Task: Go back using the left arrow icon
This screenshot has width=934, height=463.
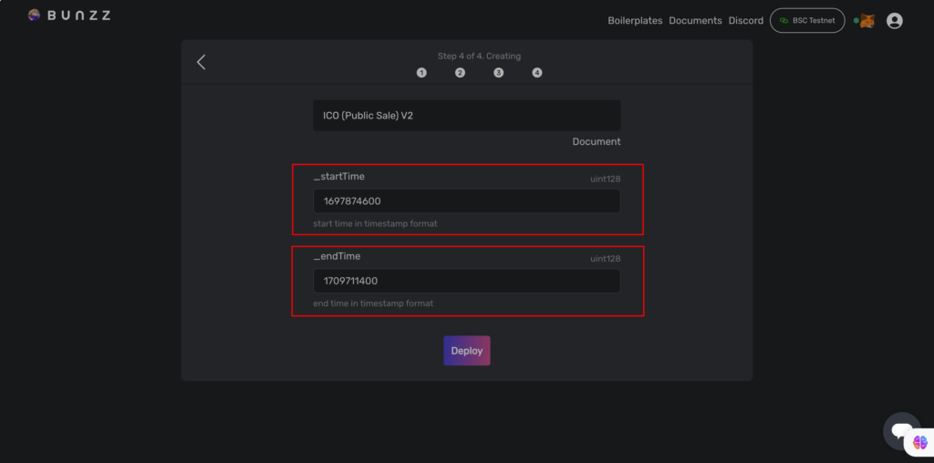Action: (202, 62)
